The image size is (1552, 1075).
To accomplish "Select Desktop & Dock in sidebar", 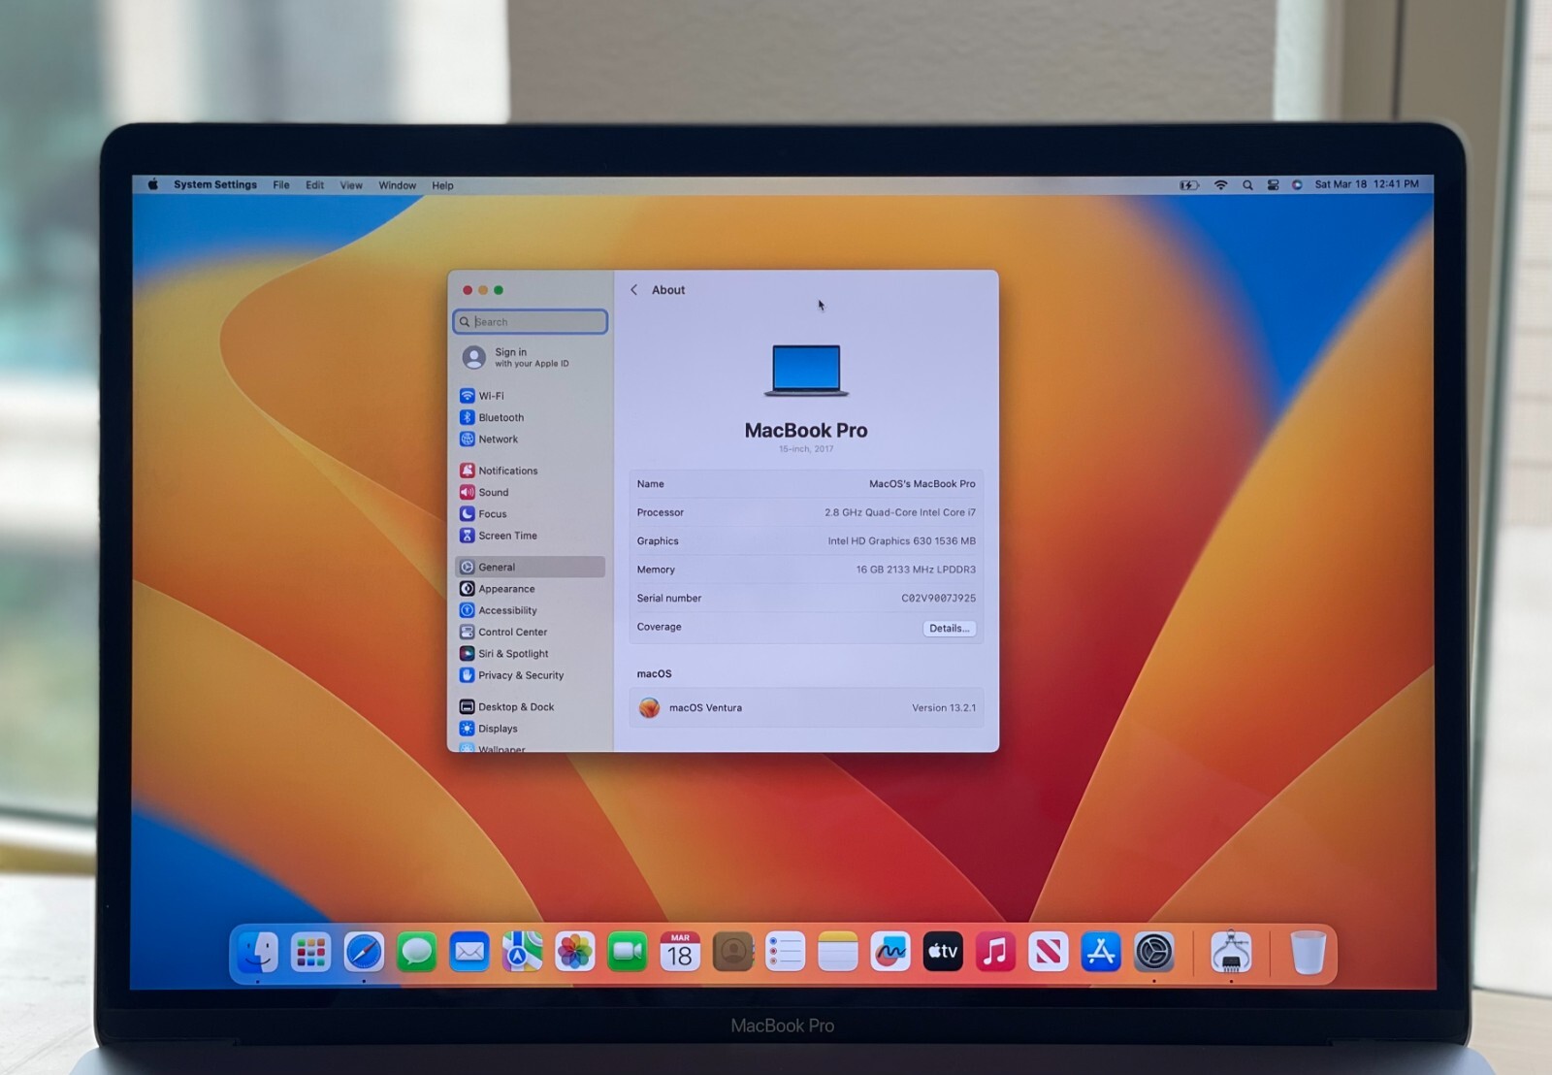I will click(531, 706).
